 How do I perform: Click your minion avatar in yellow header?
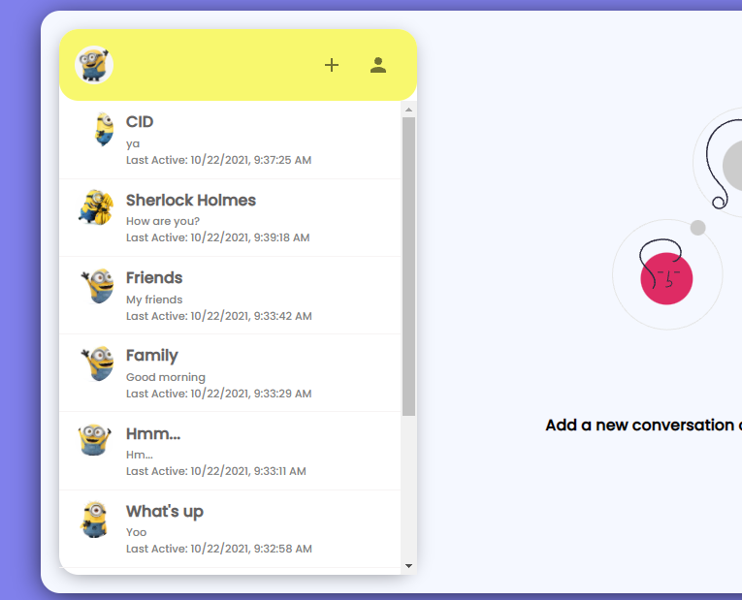point(94,65)
